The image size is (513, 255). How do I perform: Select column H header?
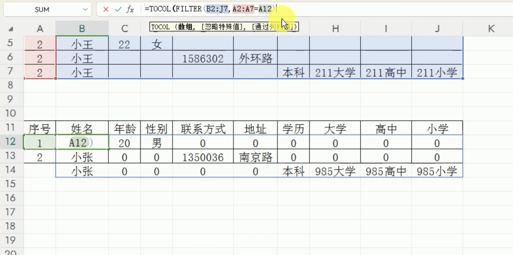click(x=335, y=28)
